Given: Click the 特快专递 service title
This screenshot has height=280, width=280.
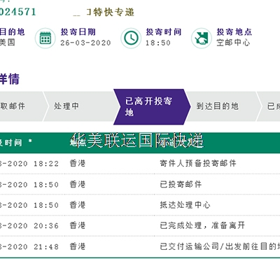Looking at the screenshot, I should (111, 12).
